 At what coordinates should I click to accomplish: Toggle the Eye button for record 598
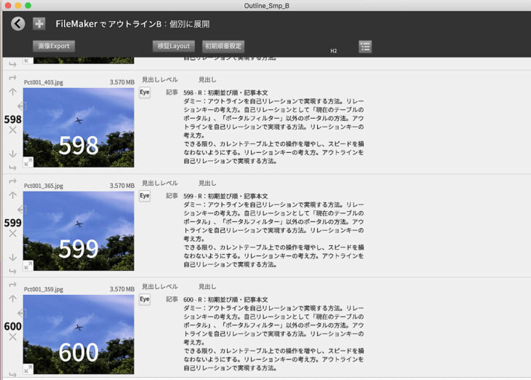[145, 92]
